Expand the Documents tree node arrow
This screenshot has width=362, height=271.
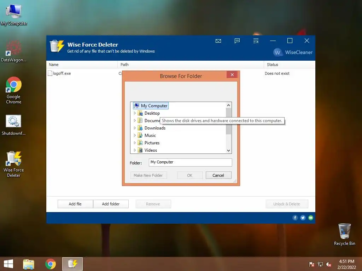[x=135, y=121]
